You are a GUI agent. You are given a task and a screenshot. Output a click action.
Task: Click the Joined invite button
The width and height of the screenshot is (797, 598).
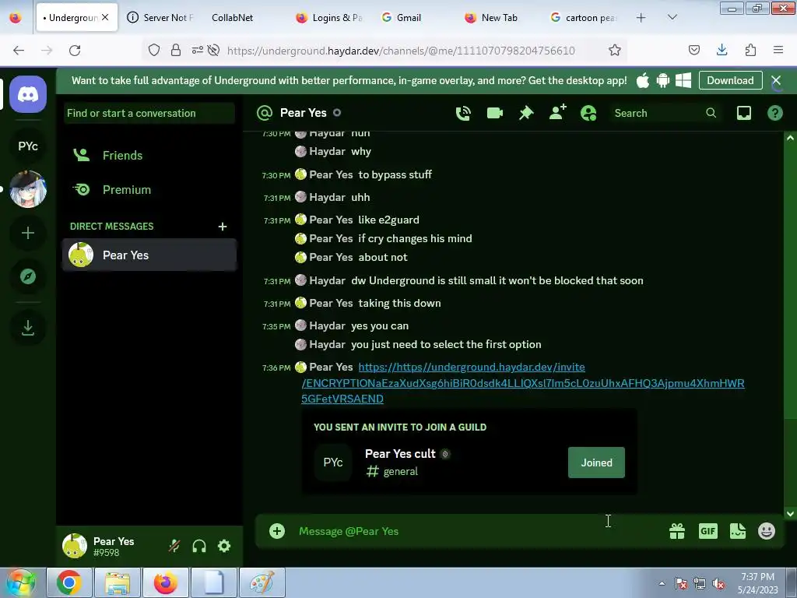[x=596, y=463]
